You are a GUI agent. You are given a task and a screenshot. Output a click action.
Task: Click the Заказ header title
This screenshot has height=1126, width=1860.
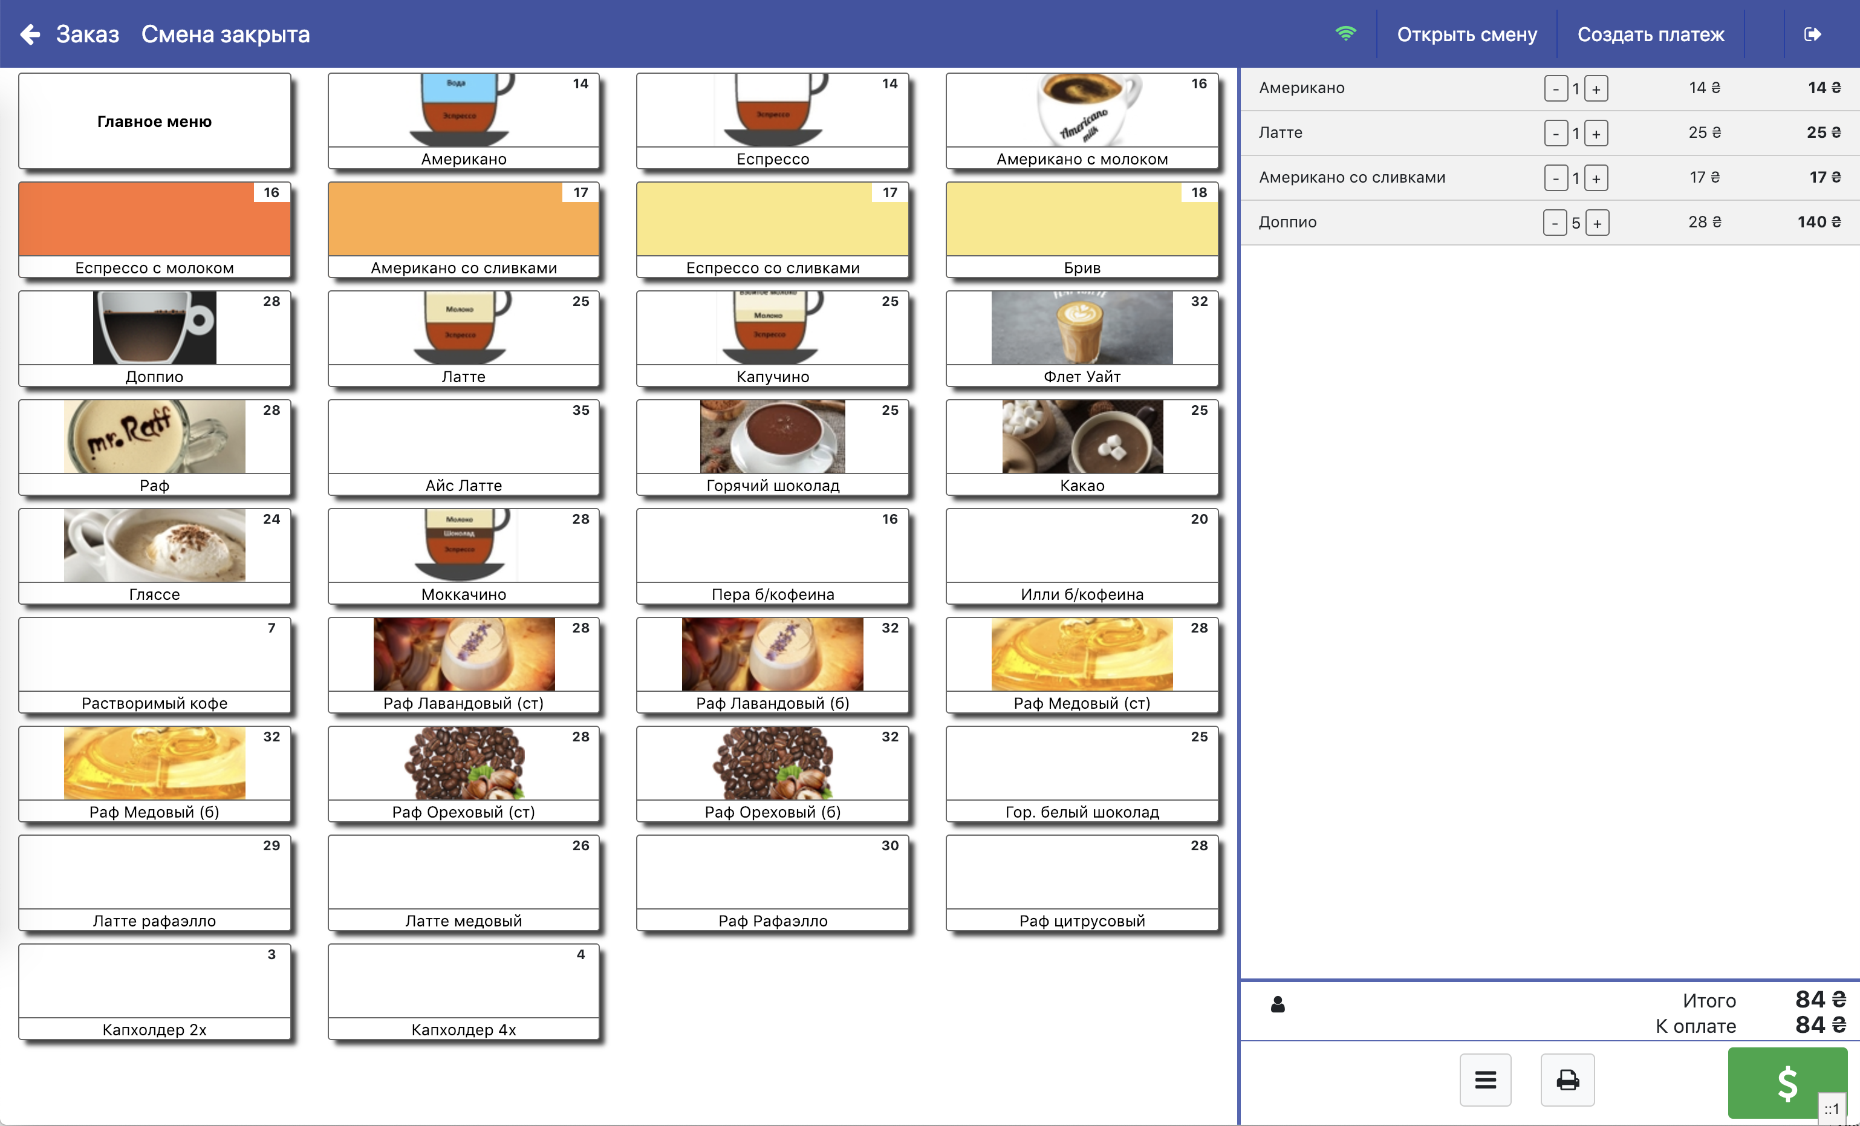[x=88, y=34]
